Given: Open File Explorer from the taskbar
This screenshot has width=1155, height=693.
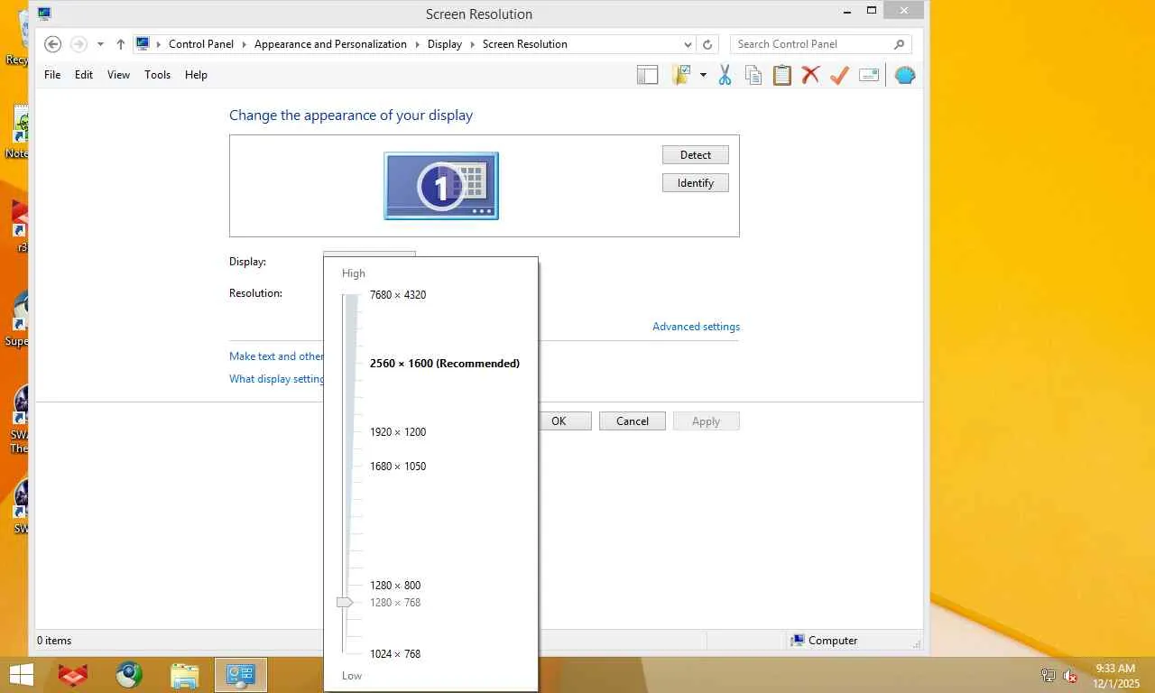Looking at the screenshot, I should pos(185,675).
